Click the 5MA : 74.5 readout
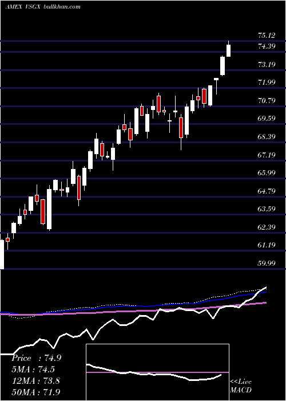286x401 pixels. click(x=33, y=369)
